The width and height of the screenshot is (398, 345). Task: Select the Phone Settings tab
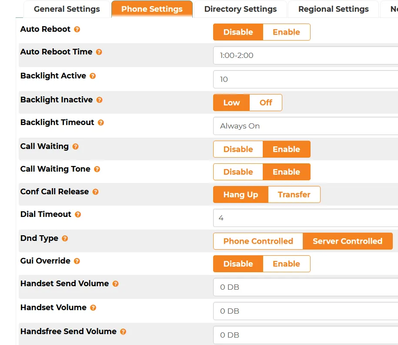[152, 9]
